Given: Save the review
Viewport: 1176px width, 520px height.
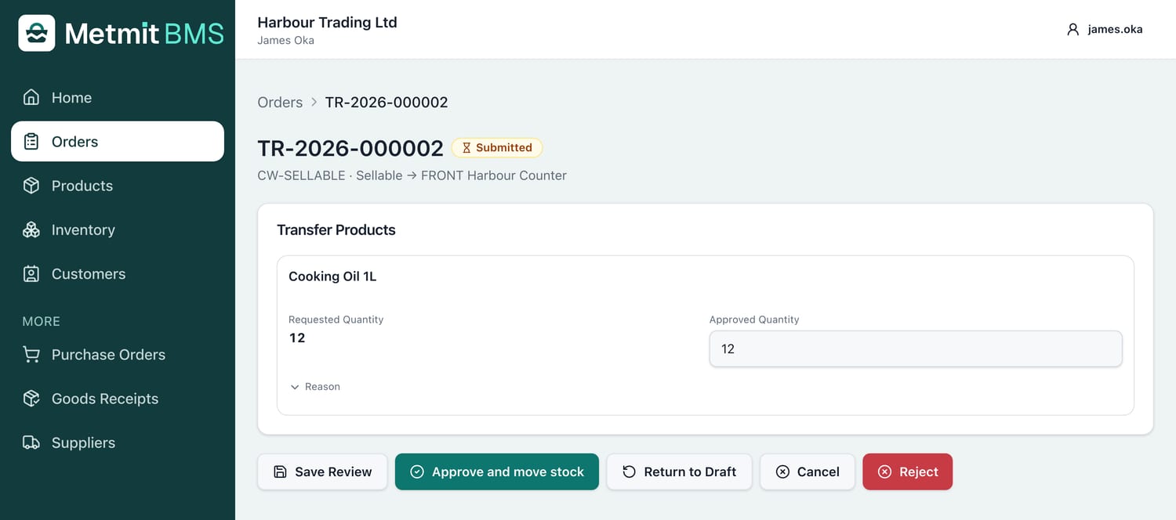Looking at the screenshot, I should pyautogui.click(x=322, y=471).
